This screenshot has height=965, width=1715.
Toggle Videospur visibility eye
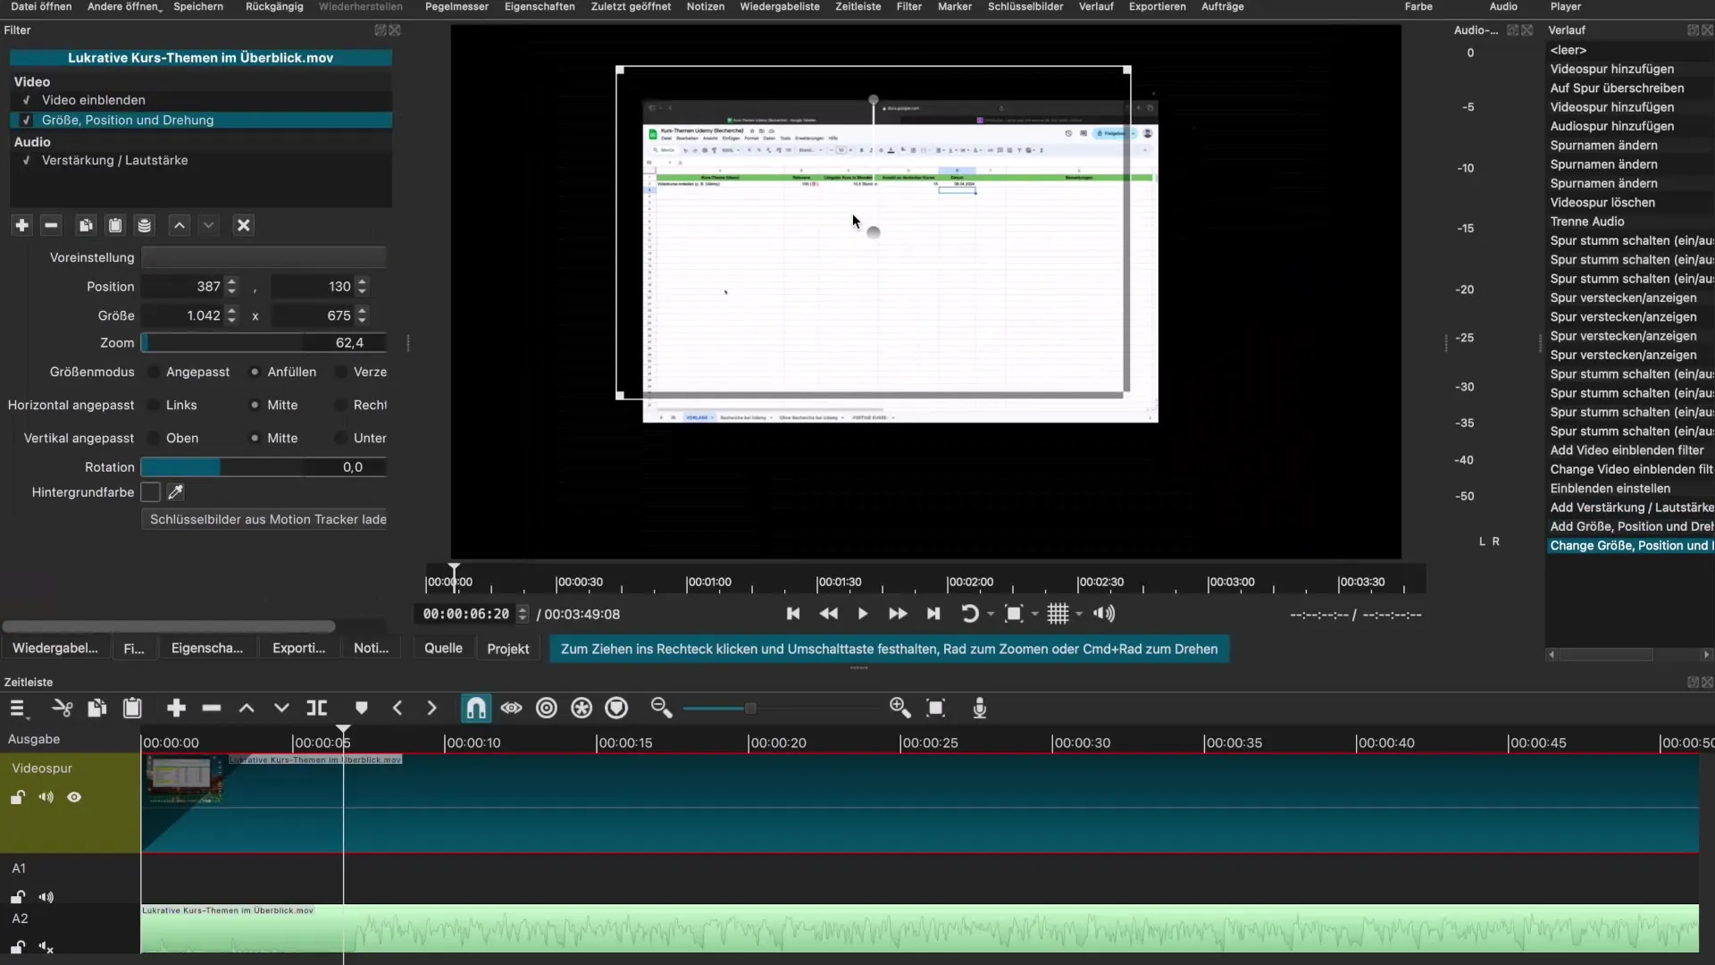(x=74, y=797)
